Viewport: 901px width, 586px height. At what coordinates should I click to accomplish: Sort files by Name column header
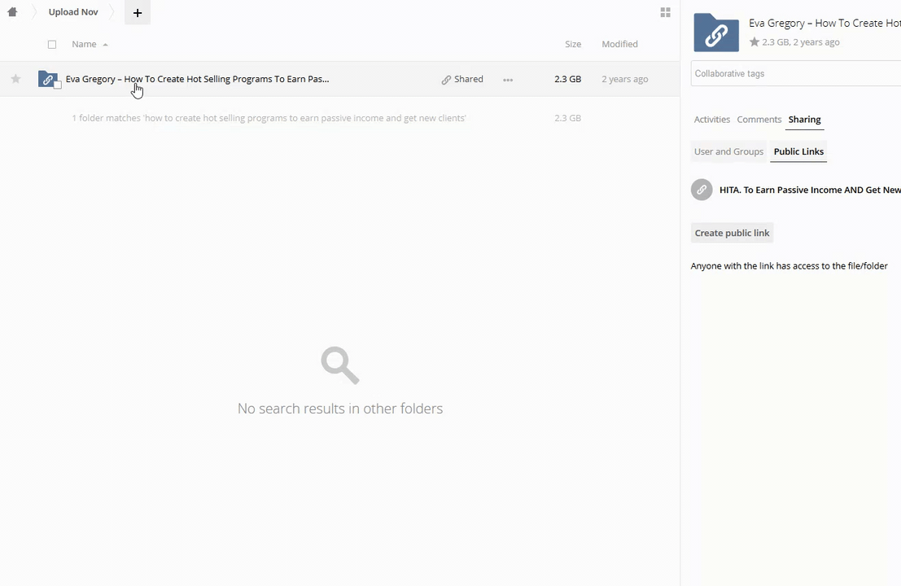[x=84, y=44]
